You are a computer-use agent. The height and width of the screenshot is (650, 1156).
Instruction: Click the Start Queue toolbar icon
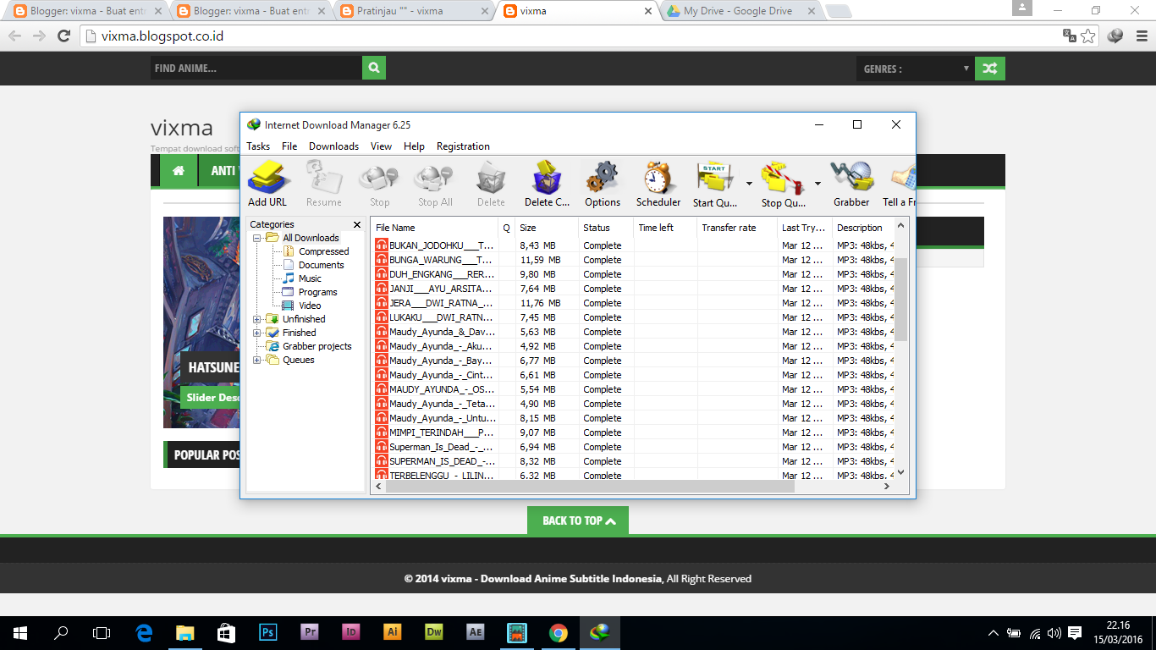(x=716, y=177)
